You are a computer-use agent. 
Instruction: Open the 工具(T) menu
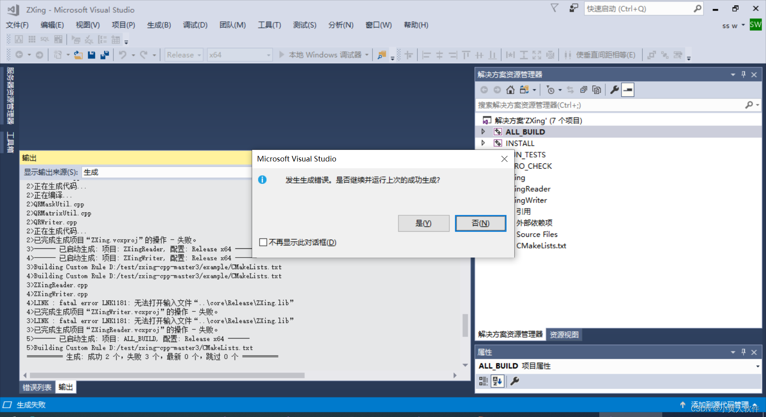(x=269, y=25)
